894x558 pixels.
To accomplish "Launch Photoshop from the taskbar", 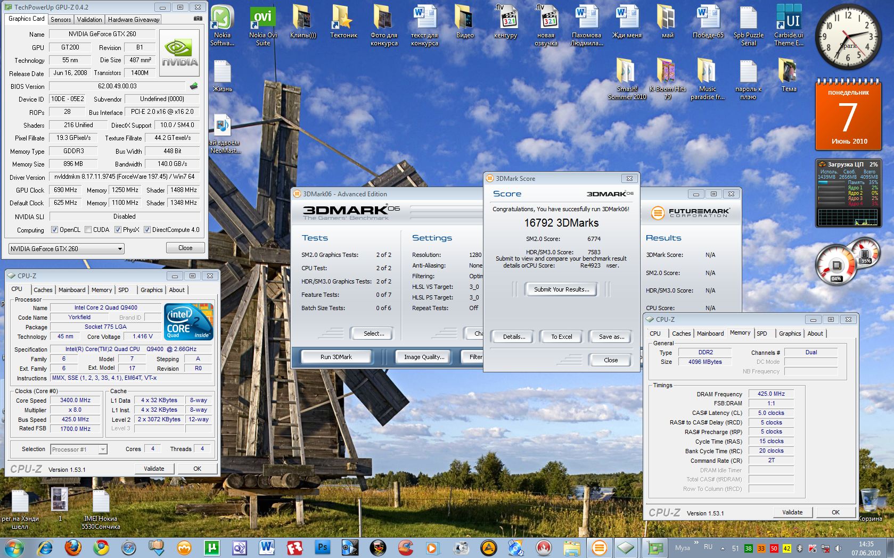I will (x=322, y=547).
